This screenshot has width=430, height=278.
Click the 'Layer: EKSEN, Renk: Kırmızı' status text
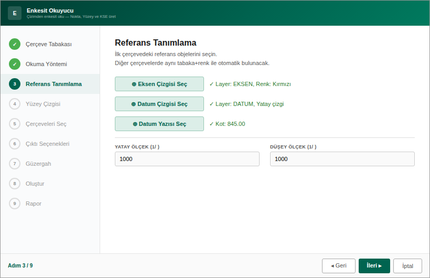tap(250, 84)
